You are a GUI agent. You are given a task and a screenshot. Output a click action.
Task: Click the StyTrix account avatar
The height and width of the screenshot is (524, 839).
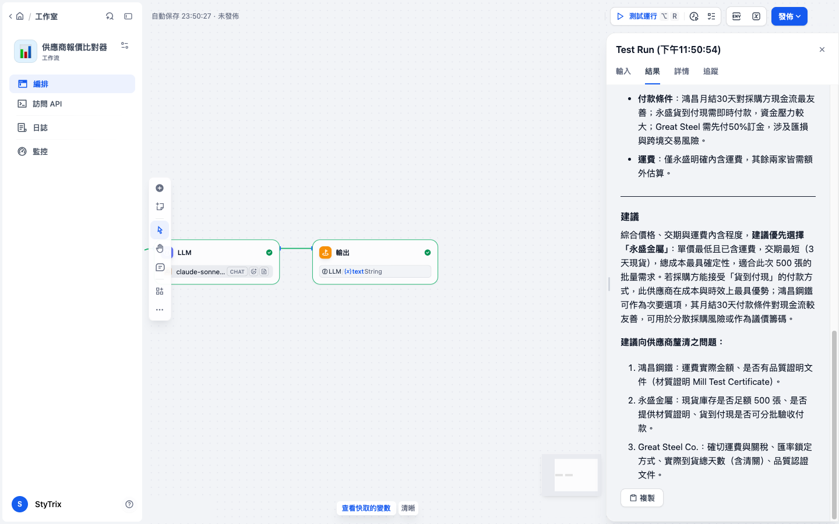tap(20, 504)
